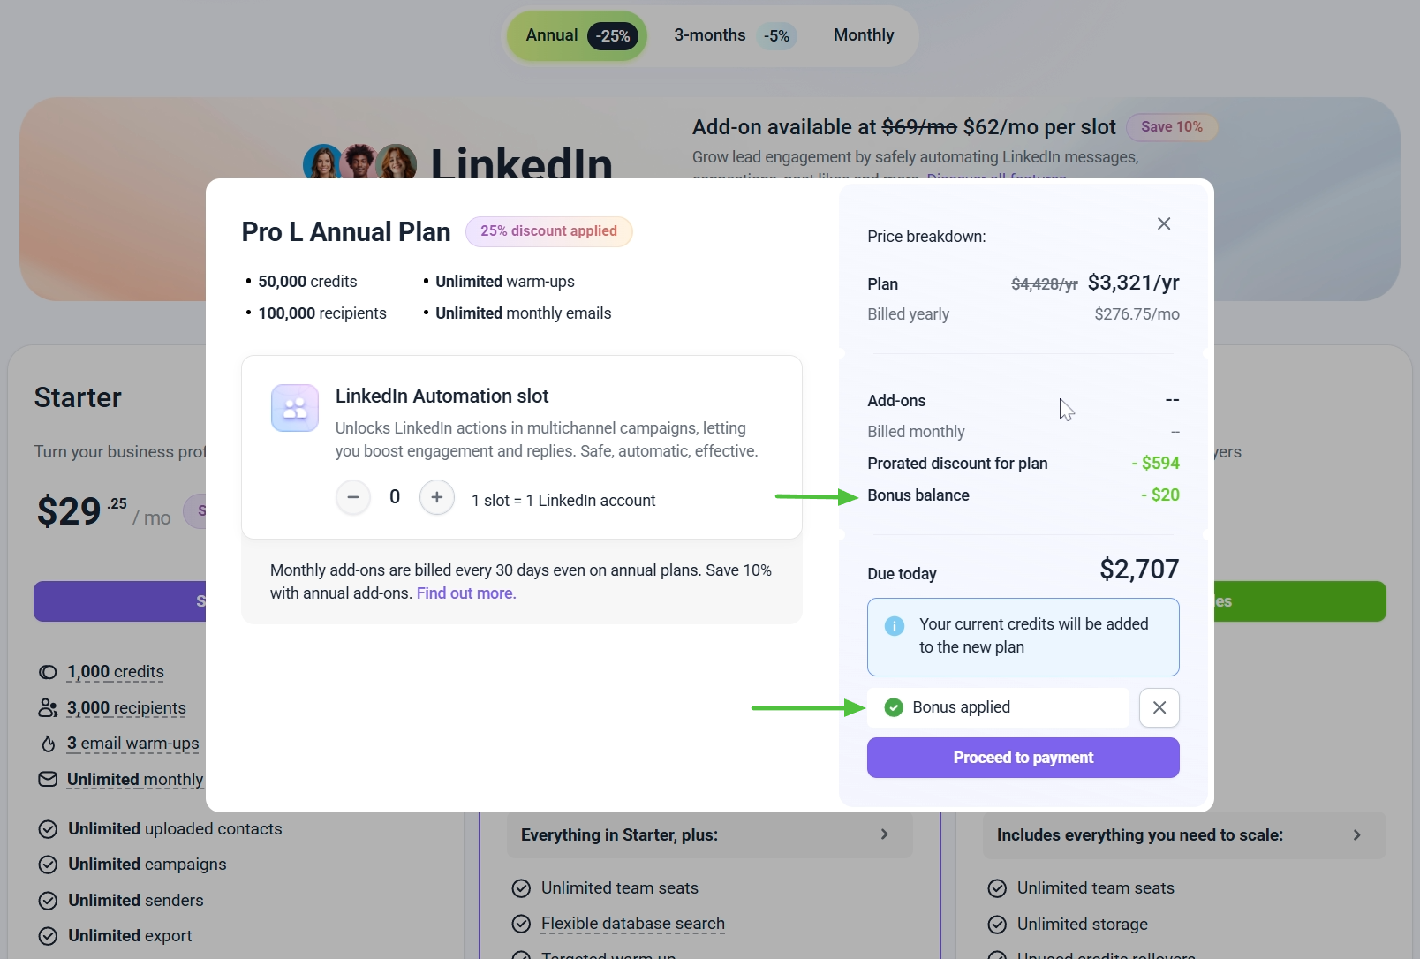
Task: Click the green Bonus applied checkmark icon
Action: (894, 707)
